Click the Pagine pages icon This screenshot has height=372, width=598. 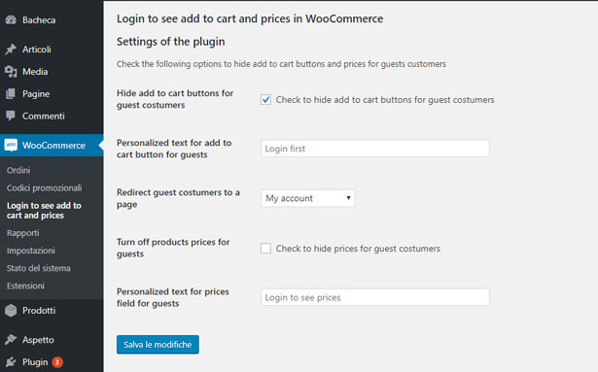11,94
